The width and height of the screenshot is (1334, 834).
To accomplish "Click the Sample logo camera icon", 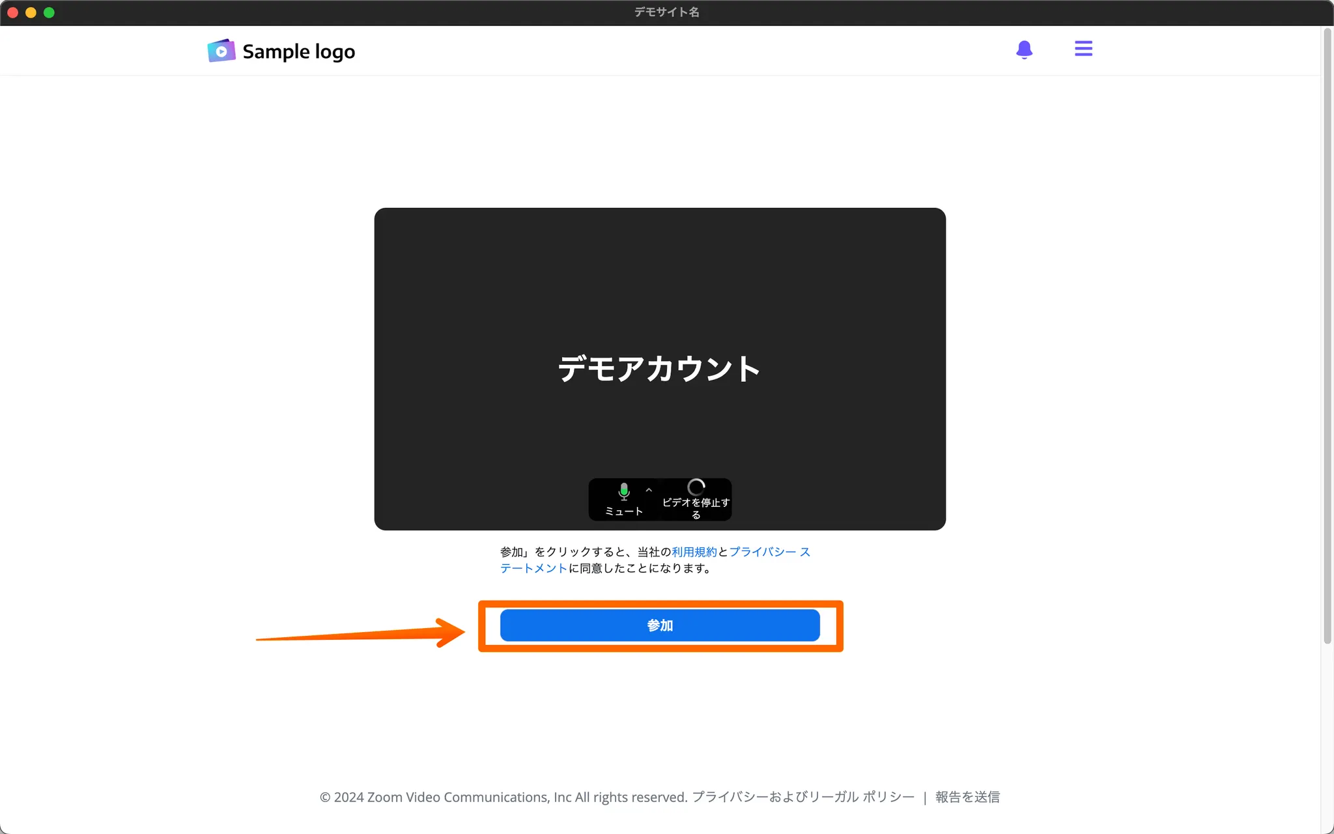I will point(221,51).
